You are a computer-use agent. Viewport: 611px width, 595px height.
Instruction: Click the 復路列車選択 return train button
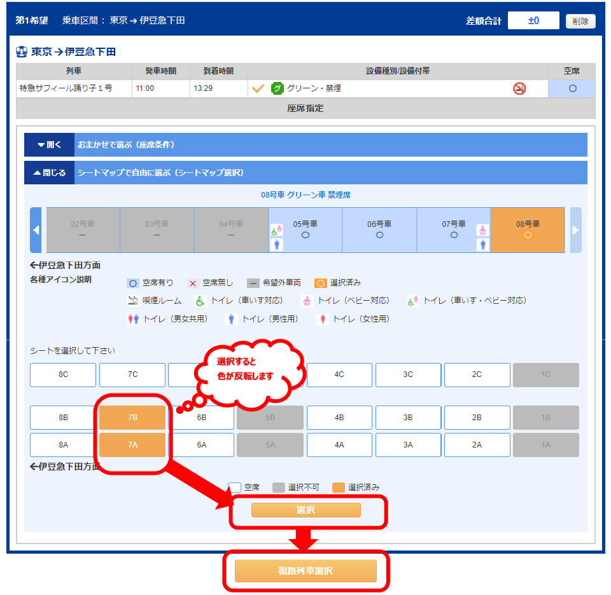305,571
